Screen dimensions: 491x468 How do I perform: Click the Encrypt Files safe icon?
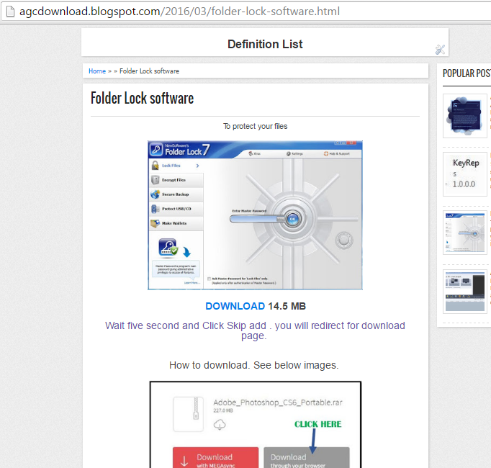pos(155,180)
